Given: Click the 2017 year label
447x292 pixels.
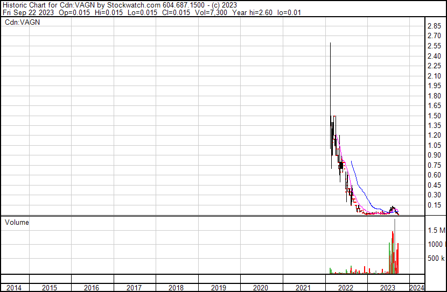Looking at the screenshot, I should pos(134,288).
